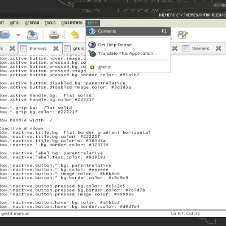The height and width of the screenshot is (226, 226).
Task: Switch to the active themerc tab
Action: tap(38, 49)
